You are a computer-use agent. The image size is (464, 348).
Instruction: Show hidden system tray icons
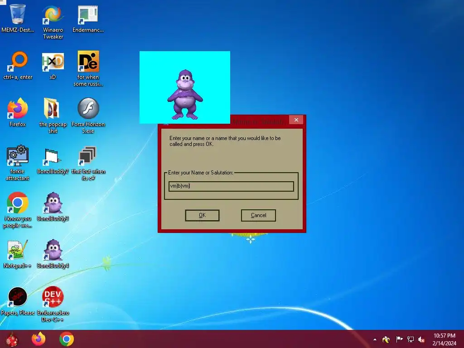click(375, 339)
